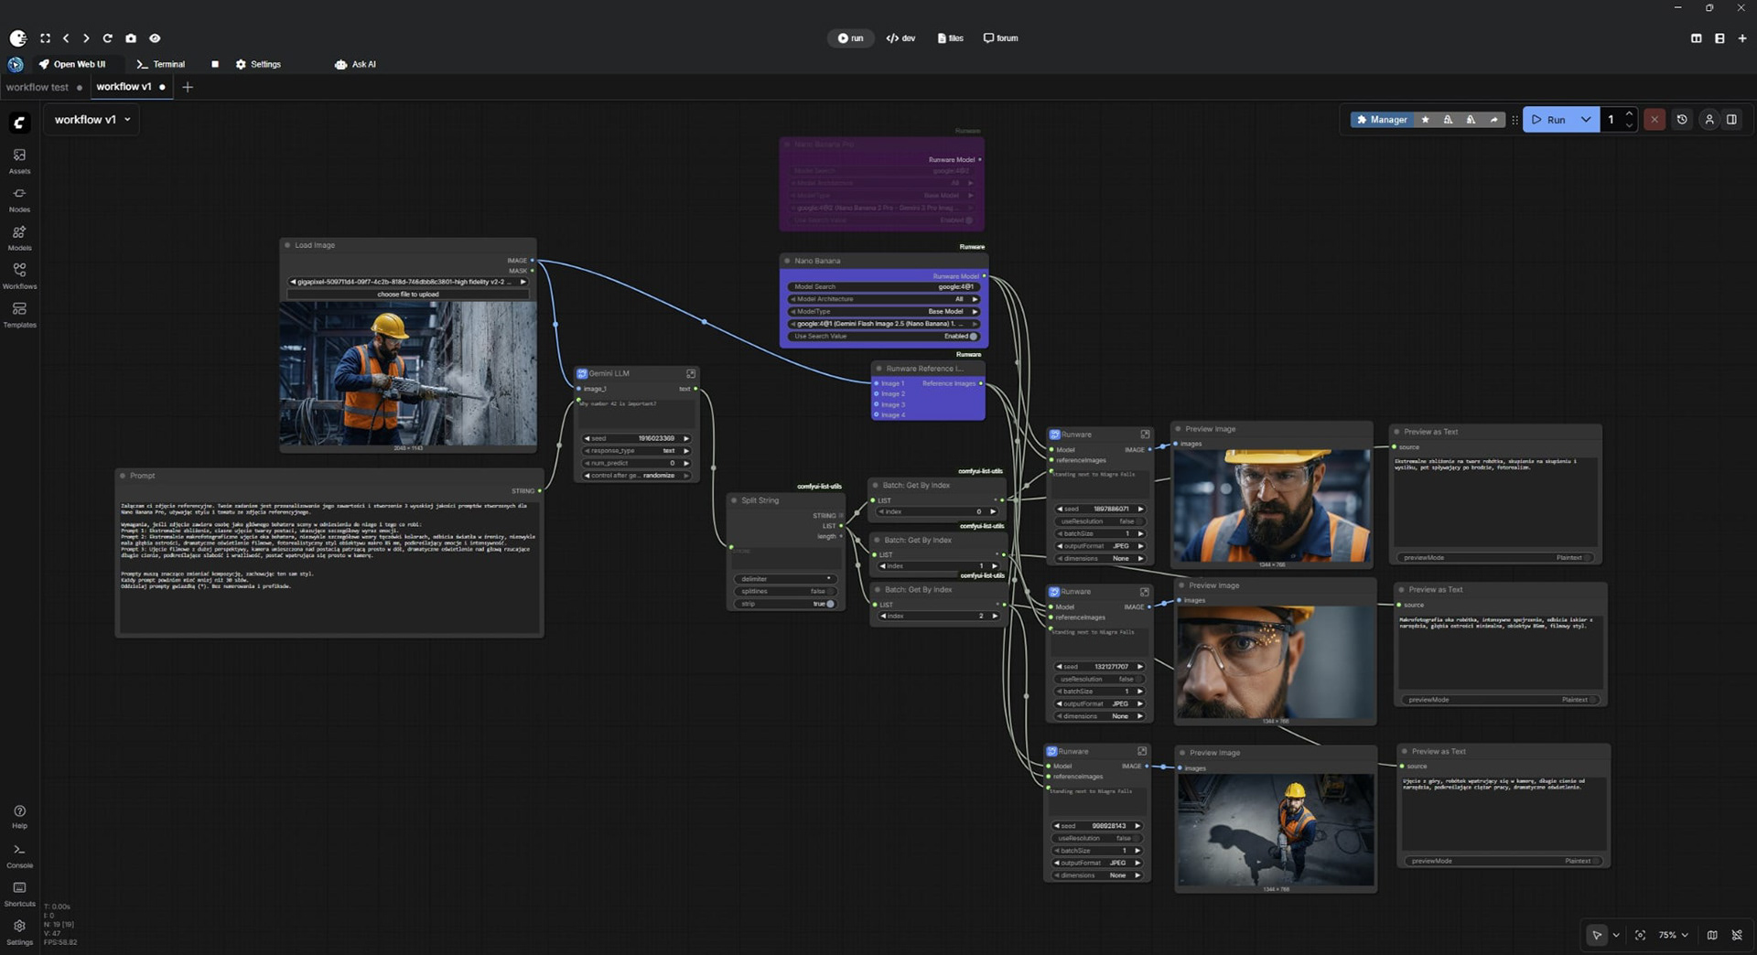Open the Nodes library panel
The height and width of the screenshot is (955, 1757).
pos(19,199)
